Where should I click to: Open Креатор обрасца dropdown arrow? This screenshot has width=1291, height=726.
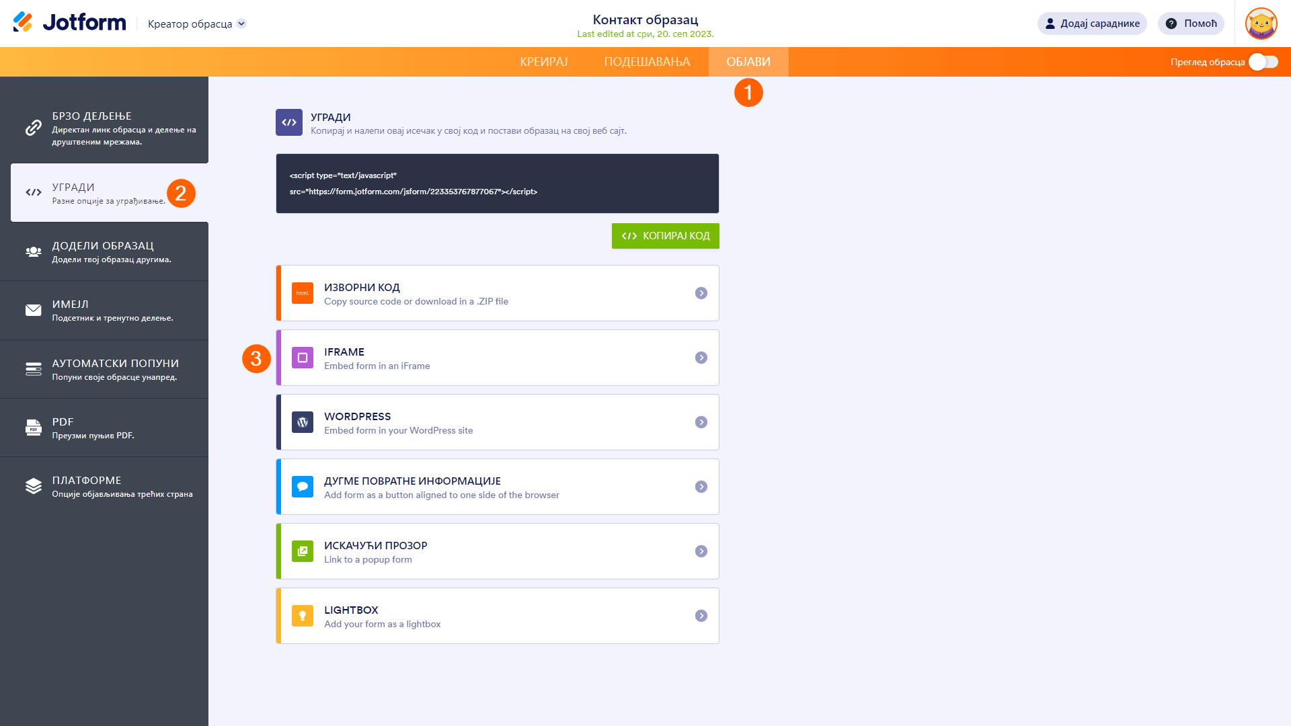pyautogui.click(x=242, y=24)
